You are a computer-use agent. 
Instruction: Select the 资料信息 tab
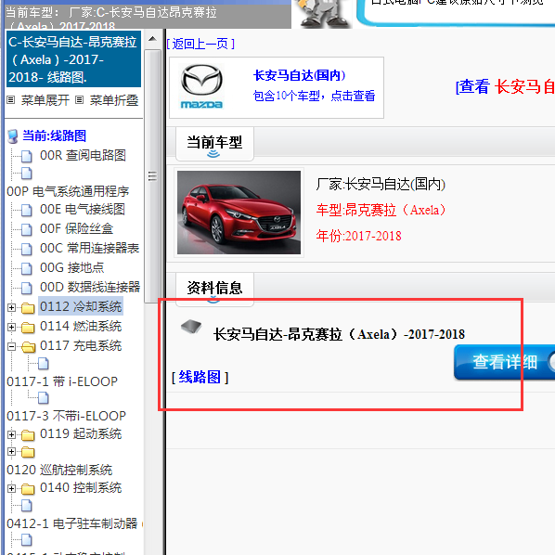pyautogui.click(x=214, y=289)
